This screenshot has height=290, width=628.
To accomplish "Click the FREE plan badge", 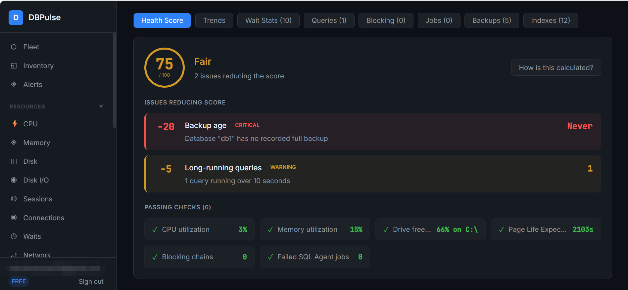I will (x=19, y=281).
